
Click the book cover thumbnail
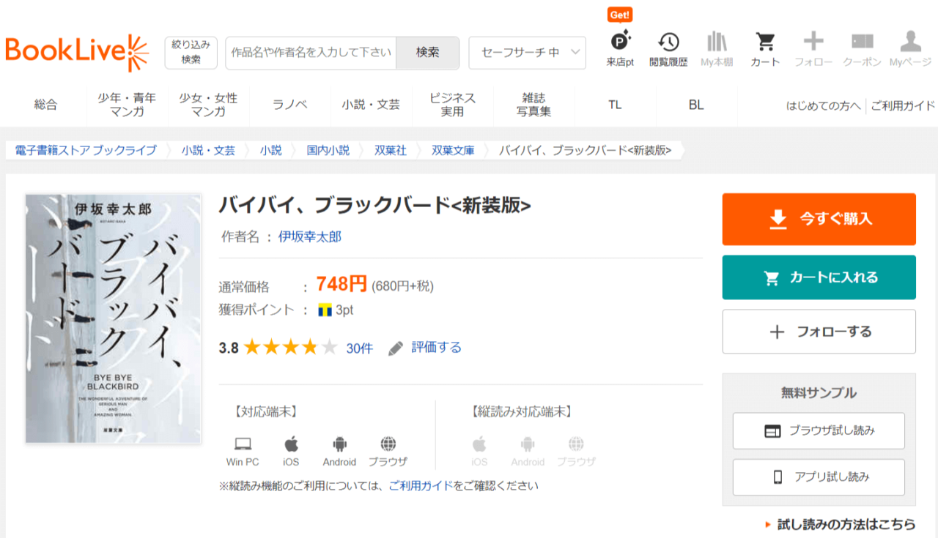(x=113, y=318)
